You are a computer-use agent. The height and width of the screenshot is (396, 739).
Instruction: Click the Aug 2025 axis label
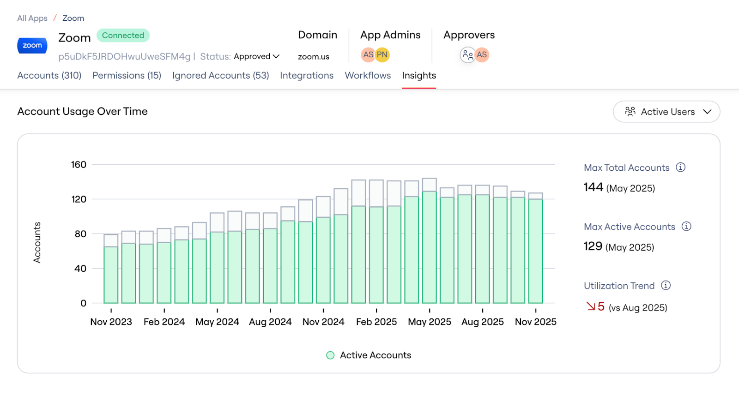point(483,322)
